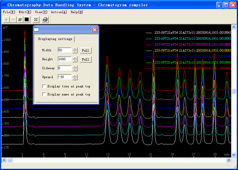Open the File menu
Viewport: 238px width, 170px height.
pos(9,12)
